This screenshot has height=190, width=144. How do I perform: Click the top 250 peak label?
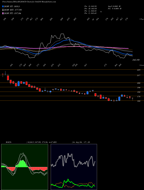[x=62, y=19]
